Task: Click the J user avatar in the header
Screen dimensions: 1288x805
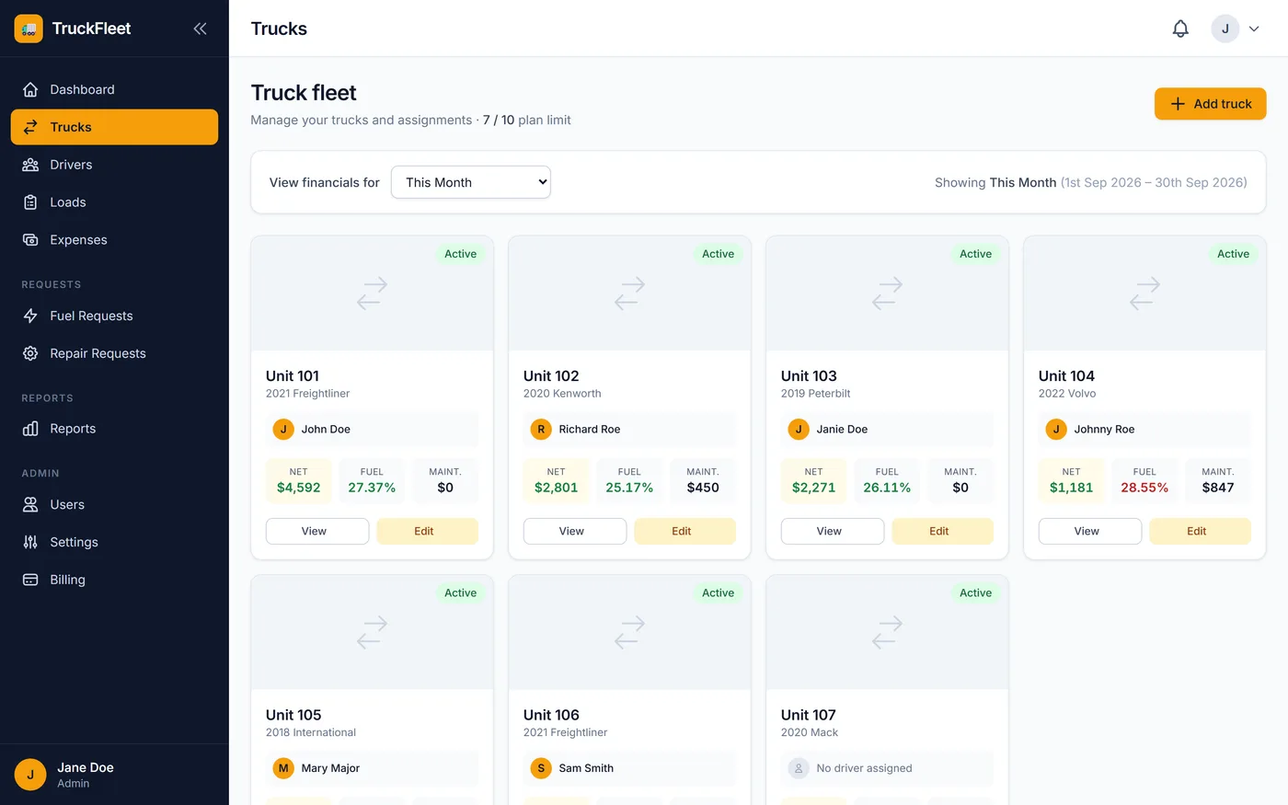Action: pyautogui.click(x=1225, y=29)
